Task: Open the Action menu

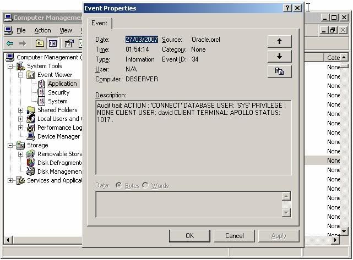Action: click(42, 30)
